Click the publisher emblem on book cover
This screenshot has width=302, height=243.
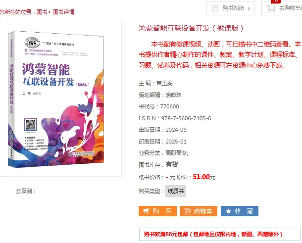(32, 43)
